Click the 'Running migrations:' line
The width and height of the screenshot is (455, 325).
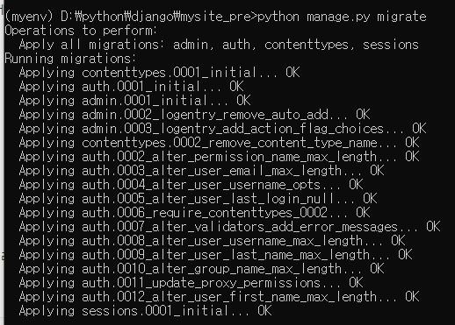[x=70, y=59]
